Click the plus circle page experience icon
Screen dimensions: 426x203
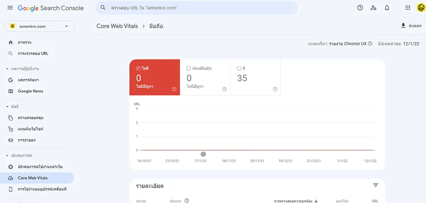pyautogui.click(x=10, y=167)
